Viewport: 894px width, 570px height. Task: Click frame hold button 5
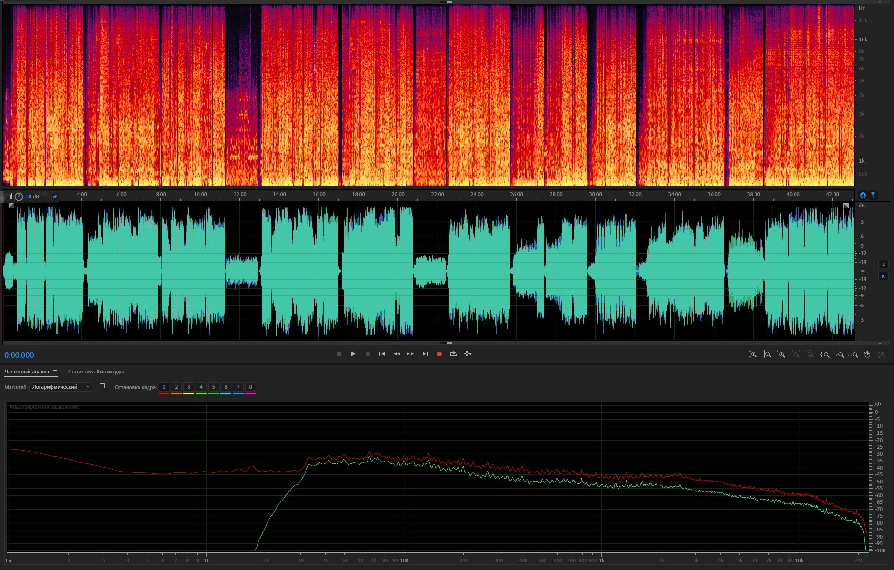pos(213,387)
